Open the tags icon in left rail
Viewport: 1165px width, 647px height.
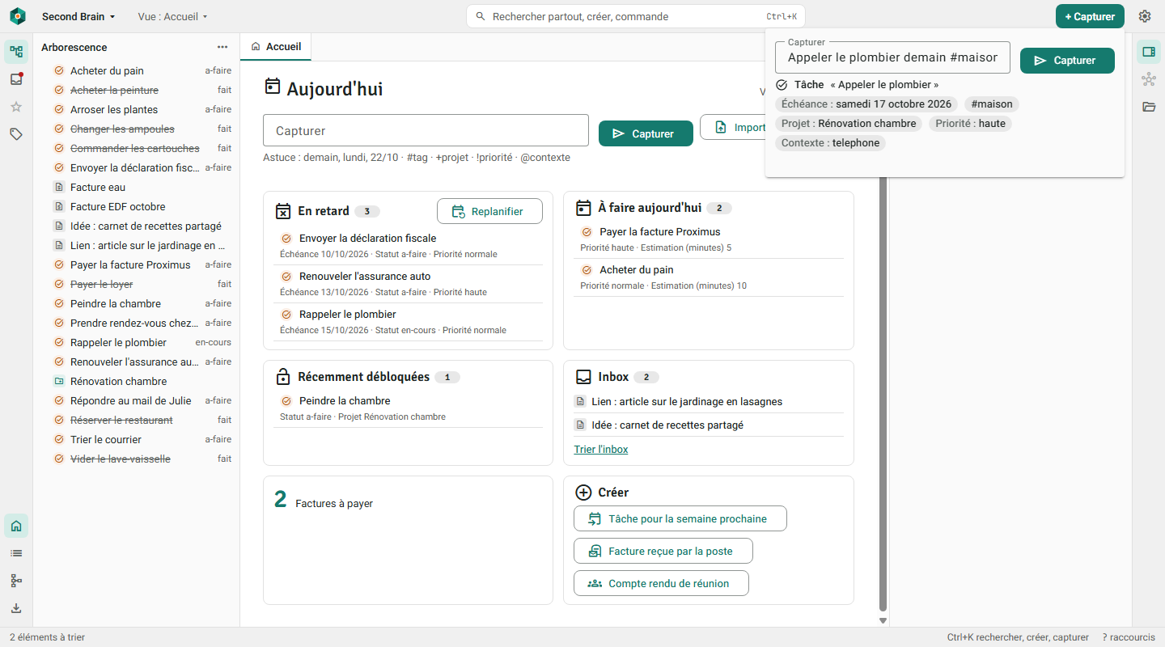[x=16, y=134]
